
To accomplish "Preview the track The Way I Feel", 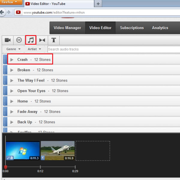I will [x=12, y=80].
